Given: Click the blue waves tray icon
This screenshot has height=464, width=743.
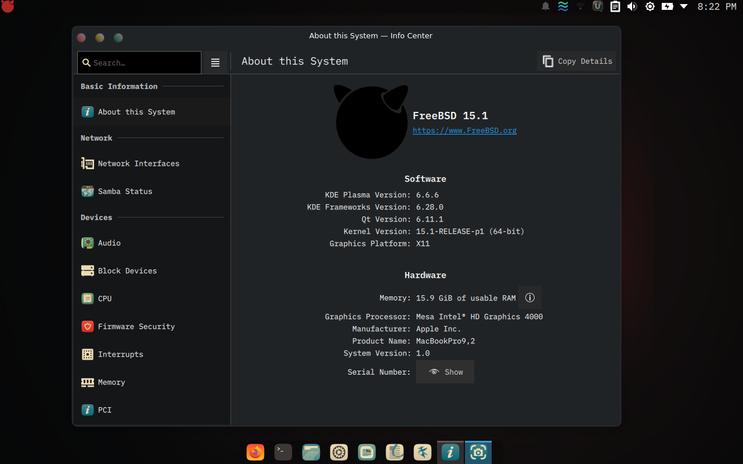Looking at the screenshot, I should (563, 6).
